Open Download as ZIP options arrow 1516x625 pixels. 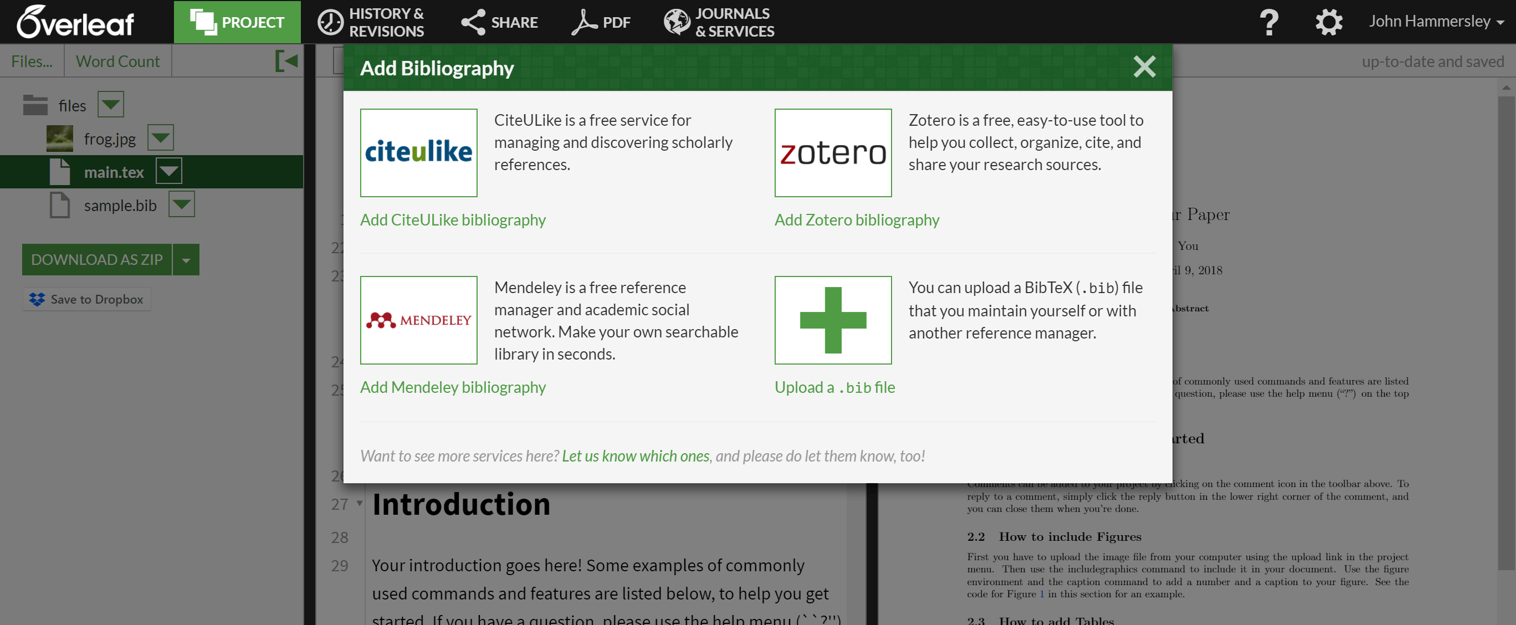click(186, 259)
